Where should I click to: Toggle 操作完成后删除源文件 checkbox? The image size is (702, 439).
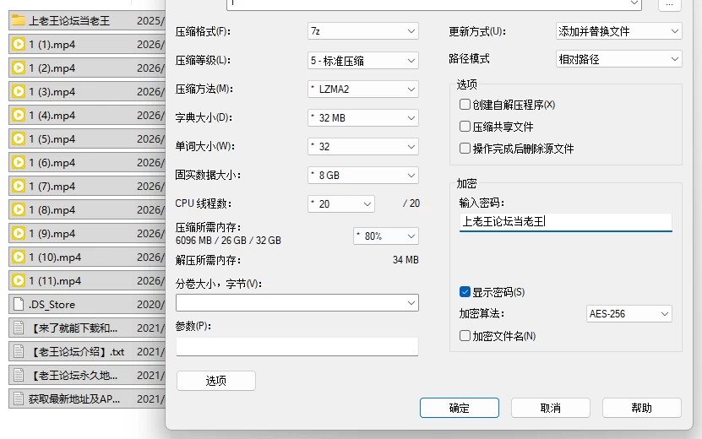click(465, 148)
